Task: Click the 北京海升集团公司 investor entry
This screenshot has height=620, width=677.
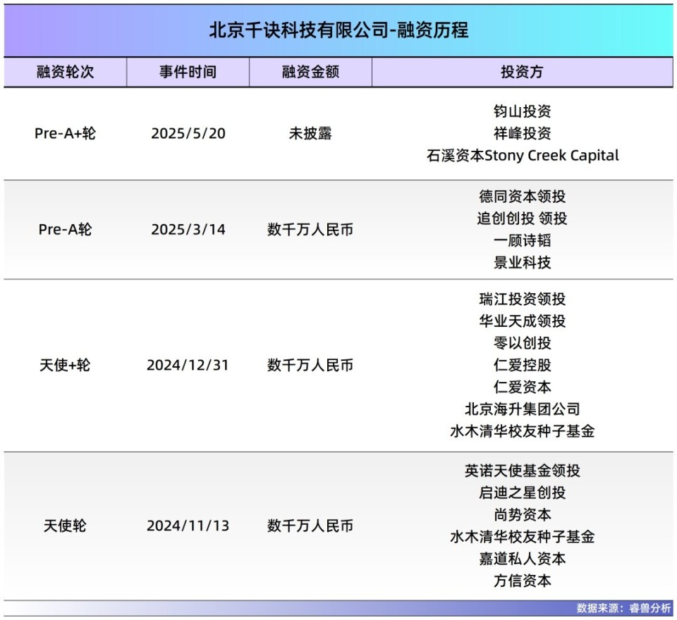Action: (523, 409)
